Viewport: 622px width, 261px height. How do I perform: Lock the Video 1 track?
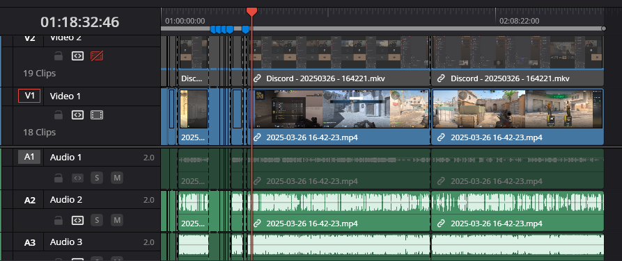tap(59, 115)
